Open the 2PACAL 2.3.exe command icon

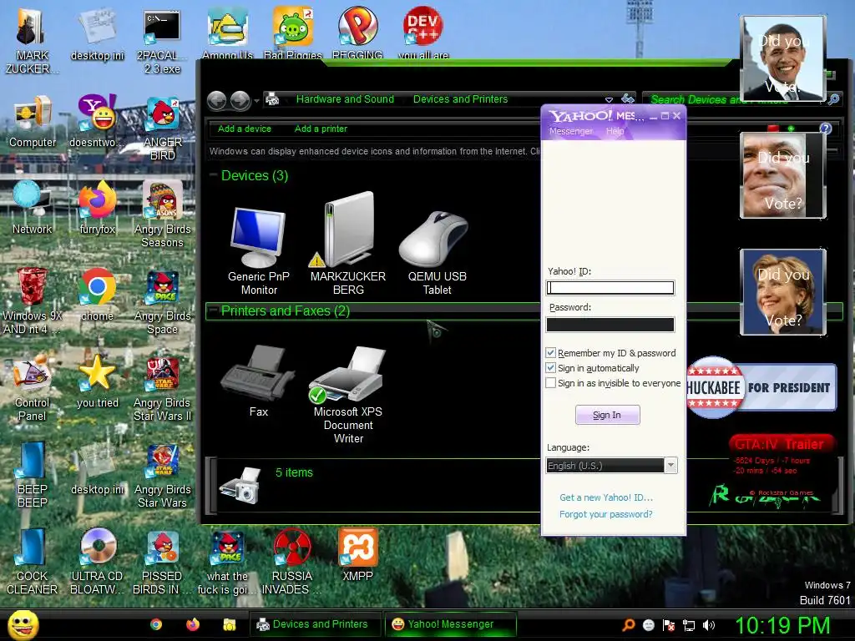(x=162, y=41)
